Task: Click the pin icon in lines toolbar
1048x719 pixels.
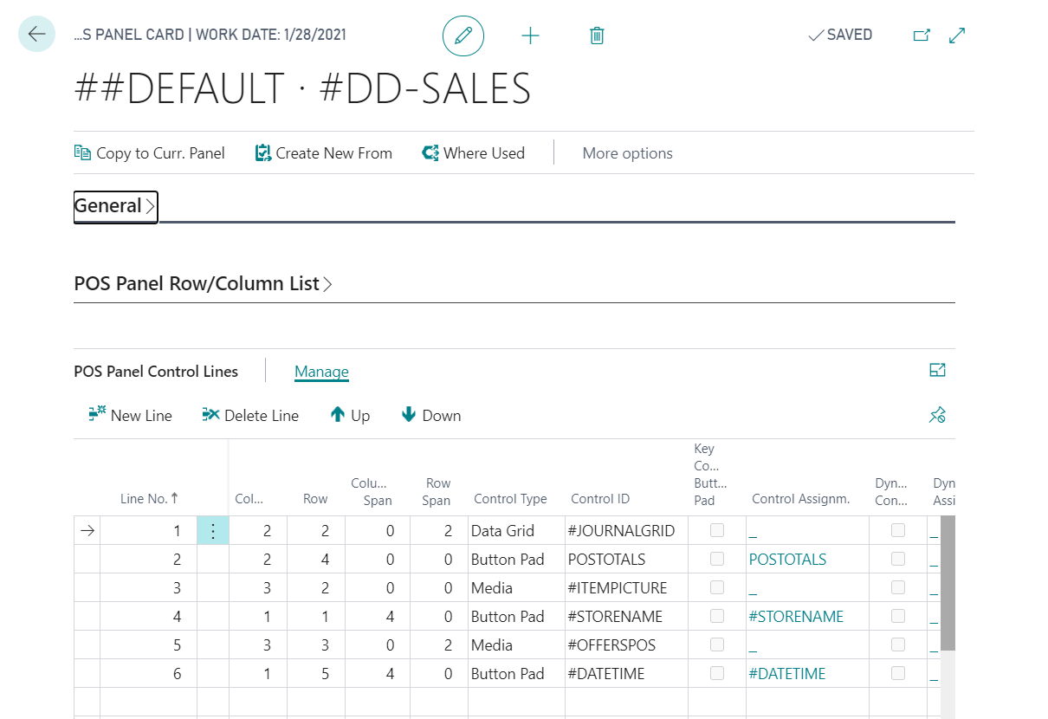Action: 937,416
